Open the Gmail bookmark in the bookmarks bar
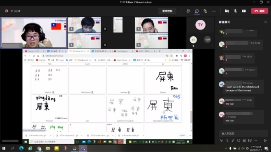The width and height of the screenshot is (271, 152). pos(60,60)
